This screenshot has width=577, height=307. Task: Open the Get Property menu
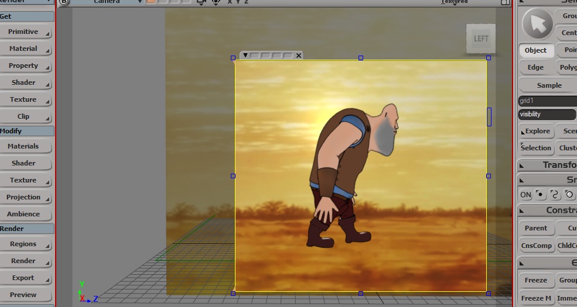tap(26, 65)
